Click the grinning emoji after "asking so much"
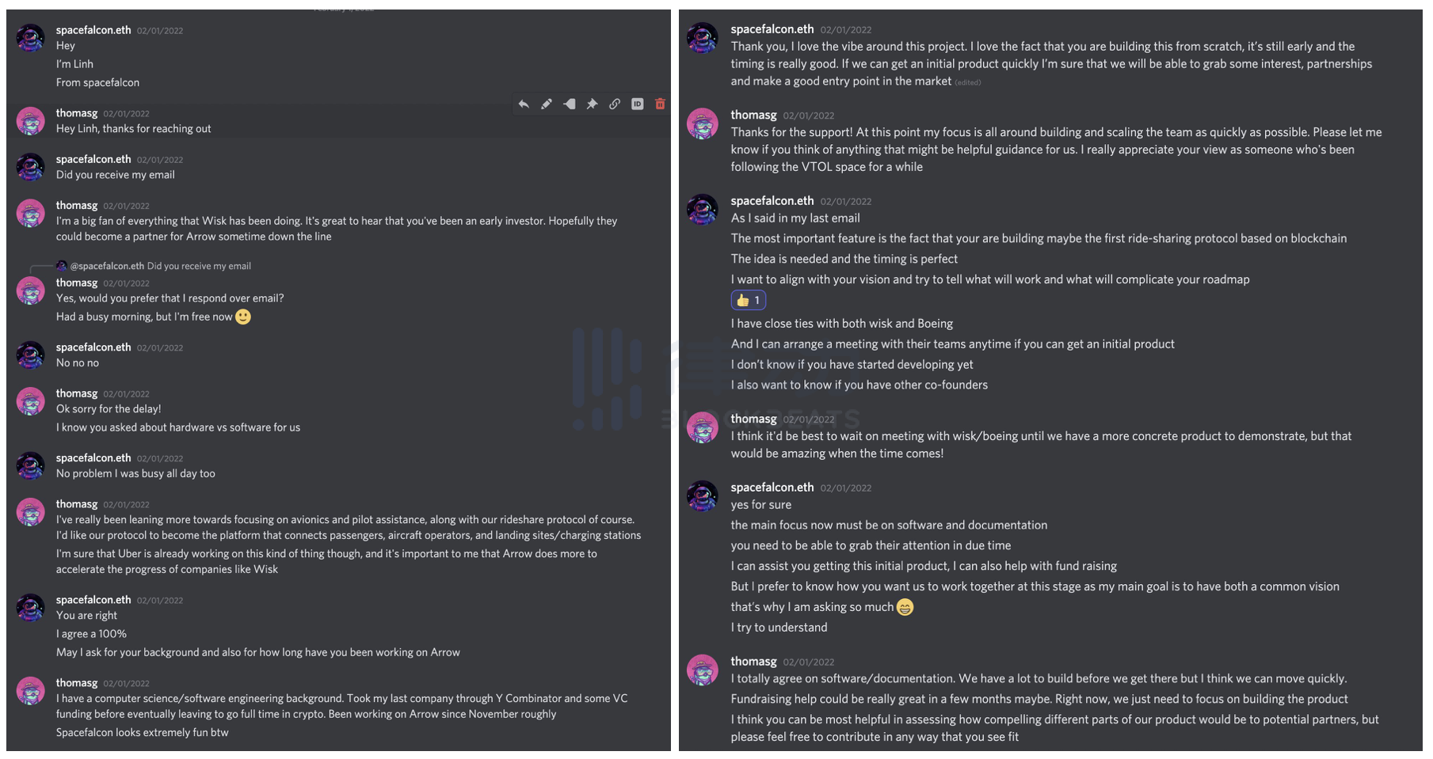 905,607
